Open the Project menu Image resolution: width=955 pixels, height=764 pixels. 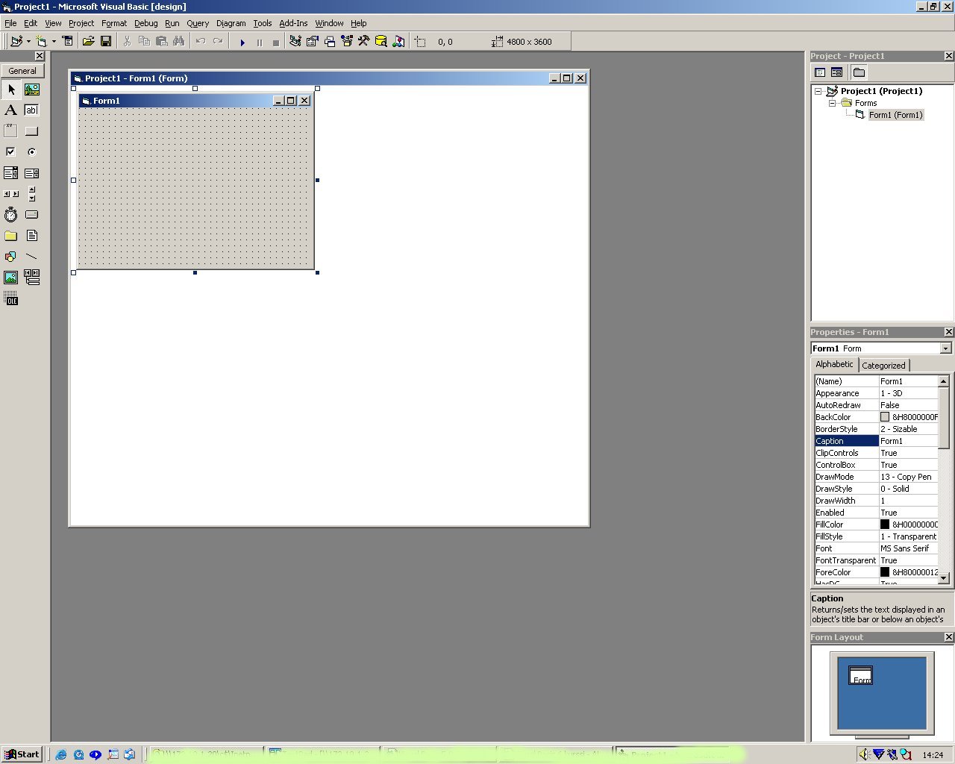(81, 23)
